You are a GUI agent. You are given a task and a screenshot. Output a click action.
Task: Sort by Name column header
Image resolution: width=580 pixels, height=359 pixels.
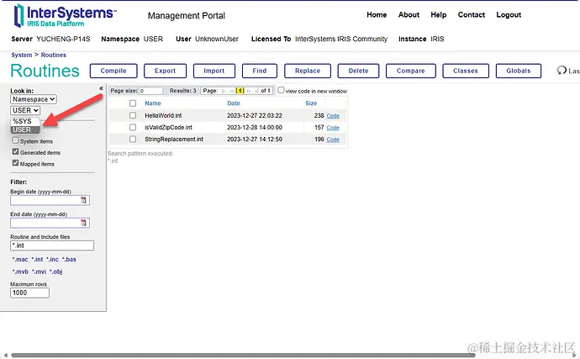pos(153,103)
